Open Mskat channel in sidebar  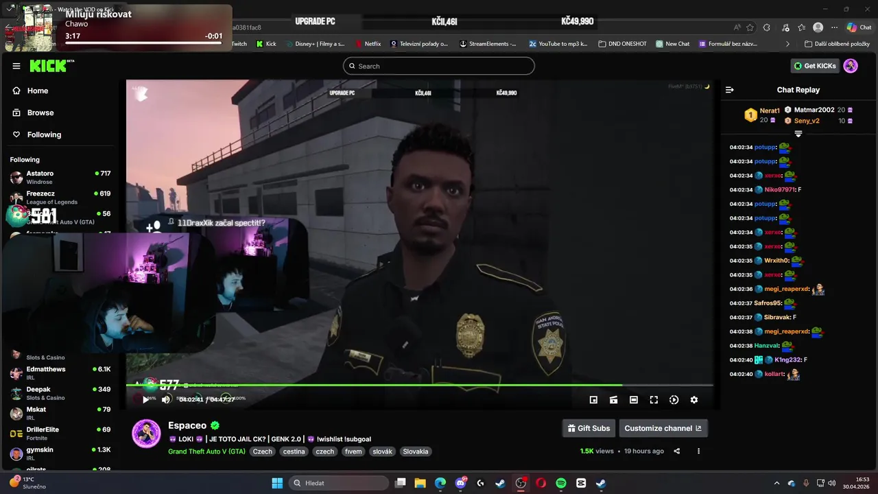60,413
